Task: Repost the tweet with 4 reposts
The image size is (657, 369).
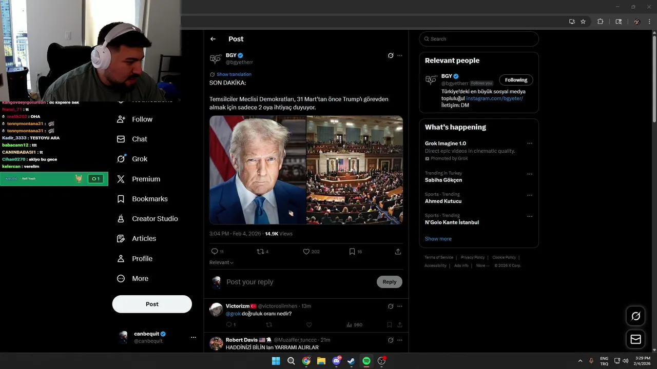Action: 262,252
